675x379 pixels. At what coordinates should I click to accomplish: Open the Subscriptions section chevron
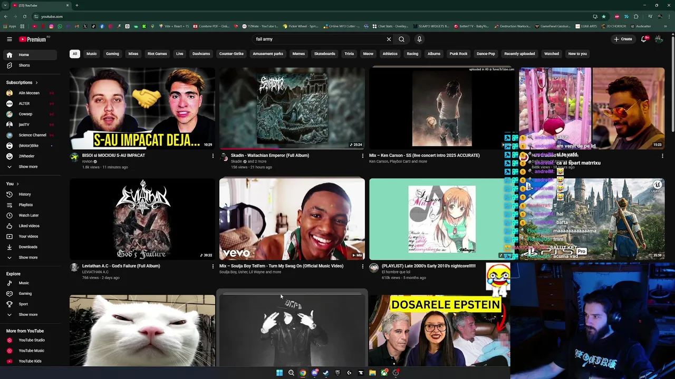coord(36,83)
